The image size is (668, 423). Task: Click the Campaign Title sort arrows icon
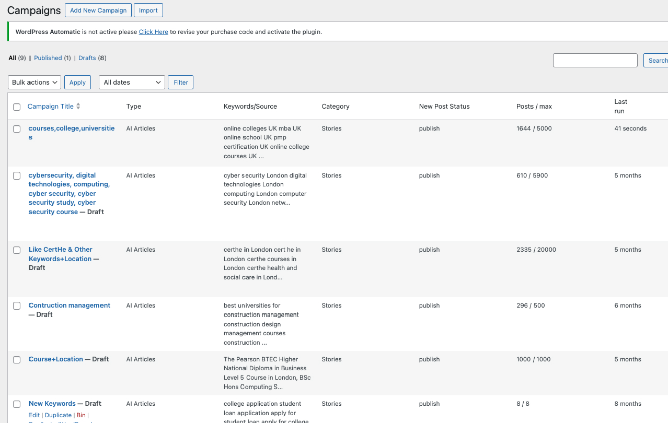point(78,107)
